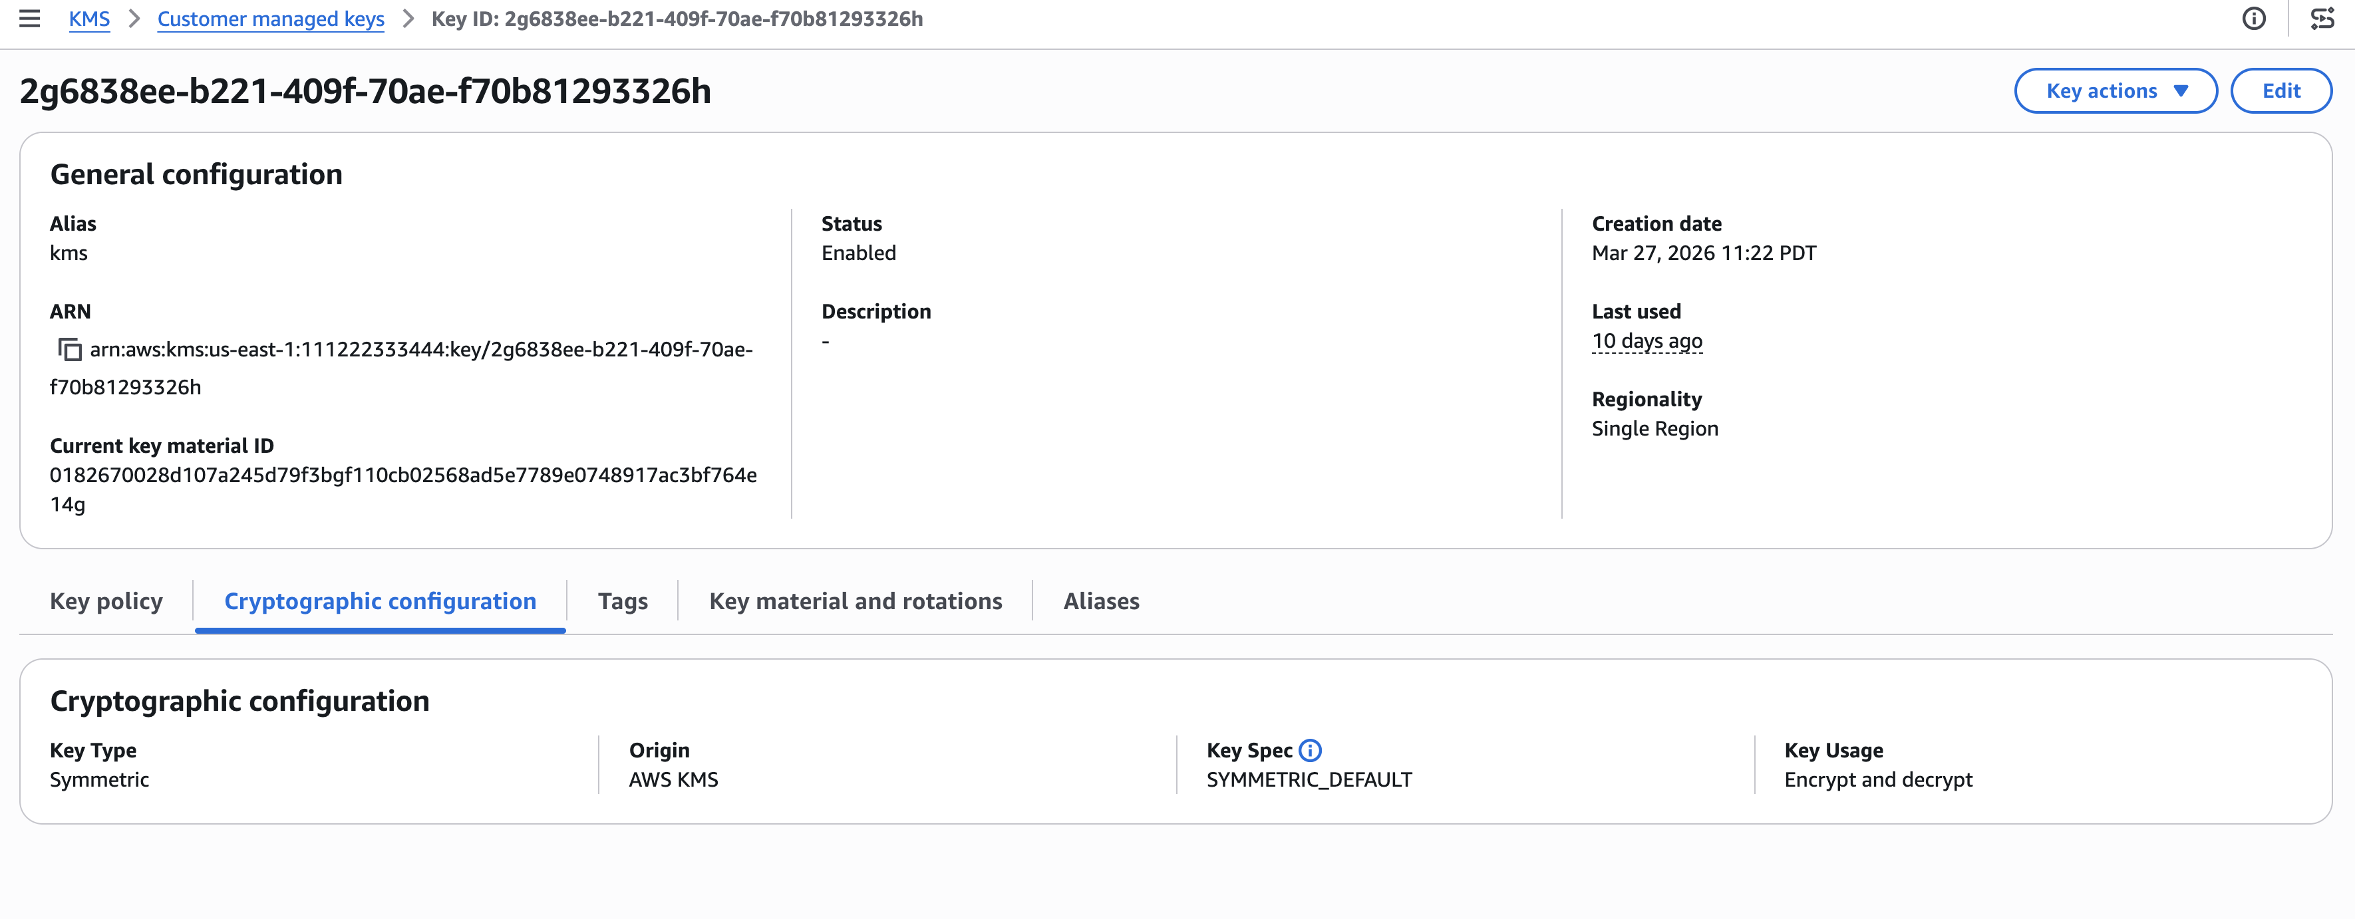This screenshot has height=919, width=2355.
Task: Navigate to Customer managed keys breadcrumb
Action: [x=271, y=19]
